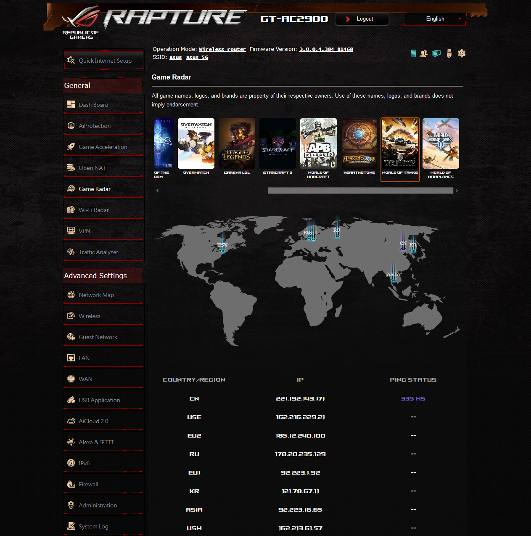Select the APB Reloaded game thumbnail

[x=318, y=143]
